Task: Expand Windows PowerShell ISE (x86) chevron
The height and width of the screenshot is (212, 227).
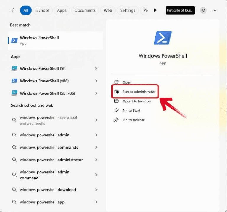Action: (96, 93)
